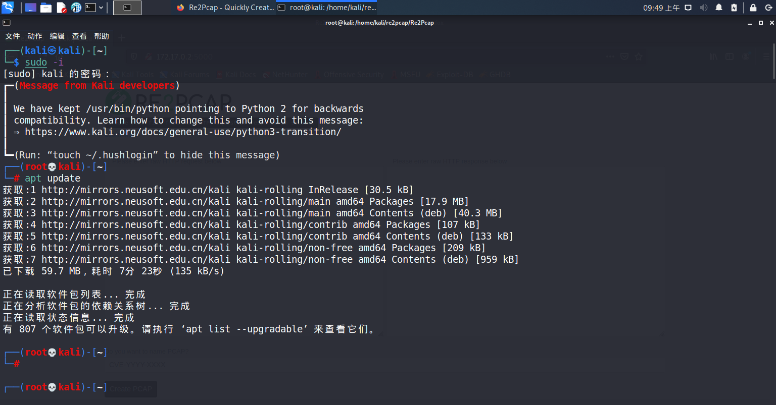Click the '获取:7' non-free Contents line
This screenshot has width=776, height=405.
click(261, 260)
